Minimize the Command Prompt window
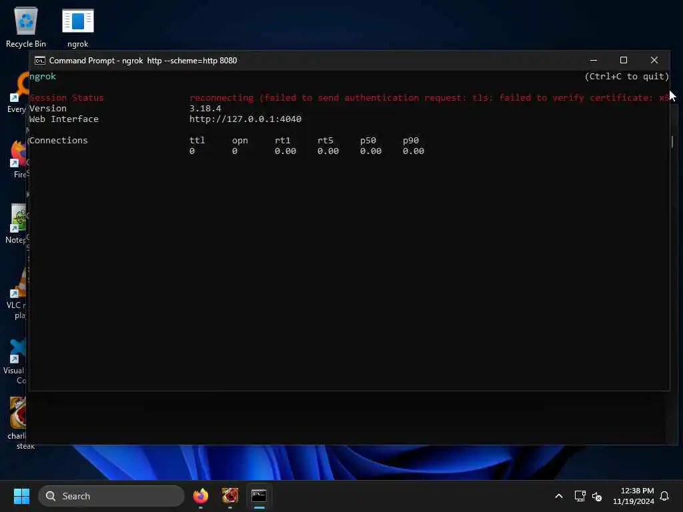Screen dimensions: 683x512 (593, 60)
